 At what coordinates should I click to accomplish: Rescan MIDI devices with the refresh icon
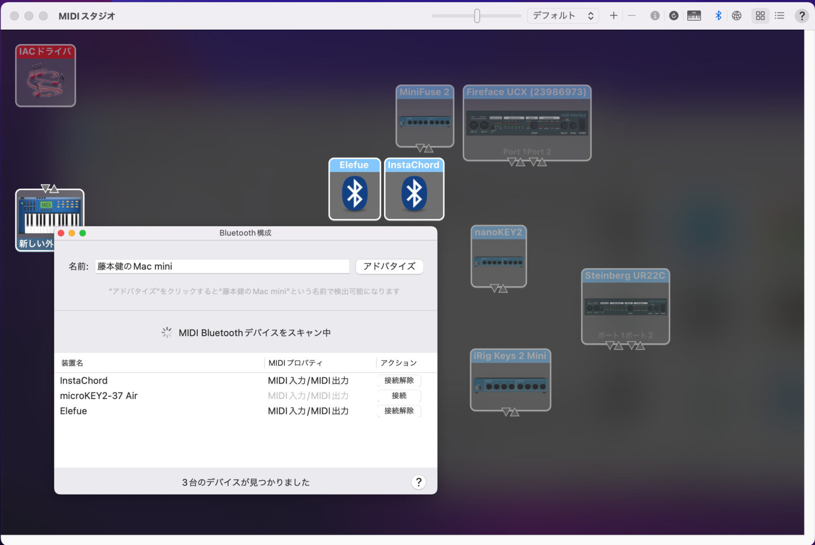click(674, 15)
